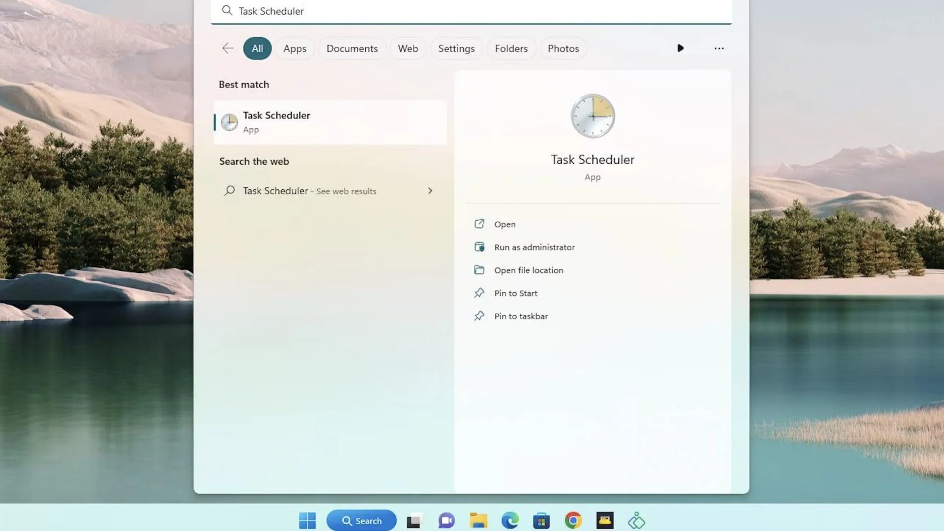Open the three-dot options menu
This screenshot has width=944, height=531.
719,48
